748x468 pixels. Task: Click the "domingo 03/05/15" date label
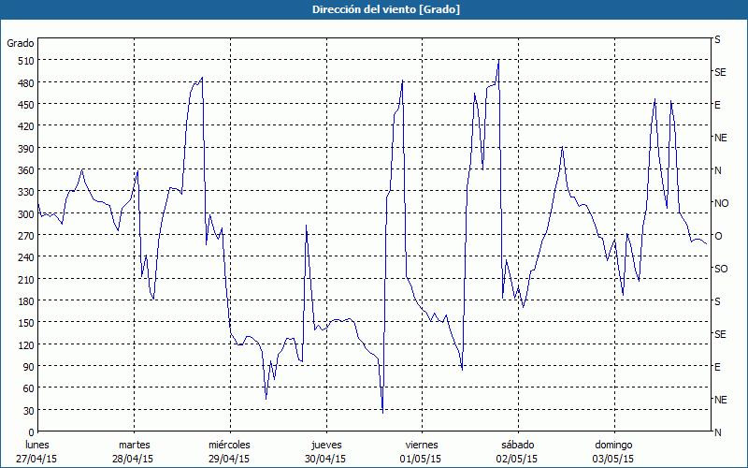point(613,452)
